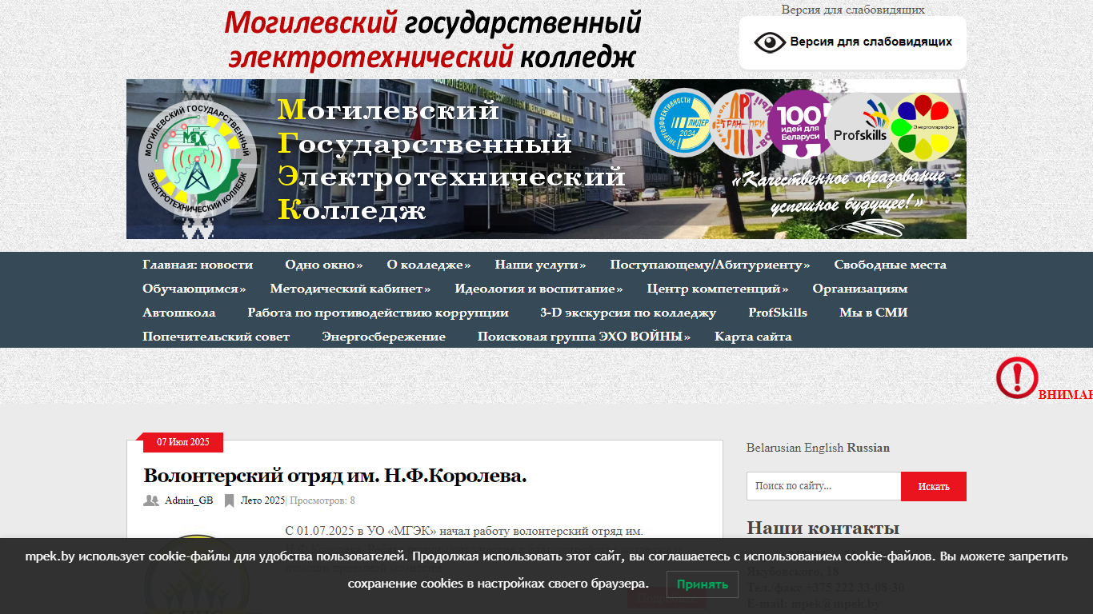Open the Карта сайта menu item
The height and width of the screenshot is (614, 1093).
click(x=753, y=337)
